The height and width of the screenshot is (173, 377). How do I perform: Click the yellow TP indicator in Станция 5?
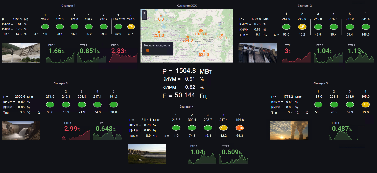pos(365,104)
